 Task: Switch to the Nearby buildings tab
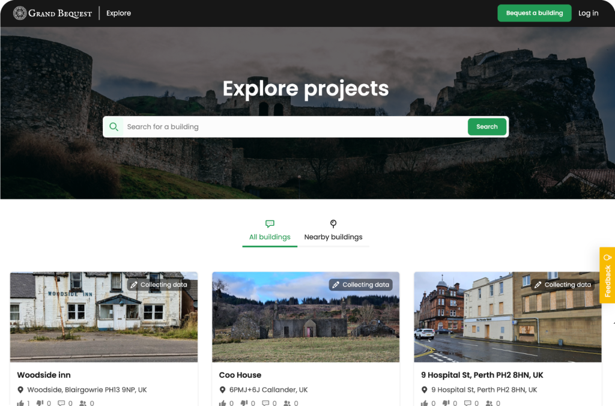(x=333, y=237)
